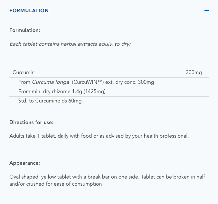This screenshot has width=218, height=204.
Task: Collapse the Formulation section with minus icon
Action: click(x=206, y=11)
